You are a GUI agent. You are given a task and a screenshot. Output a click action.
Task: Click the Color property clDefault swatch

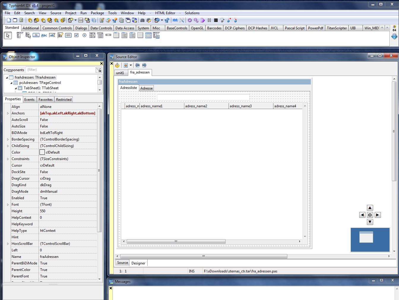click(42, 152)
